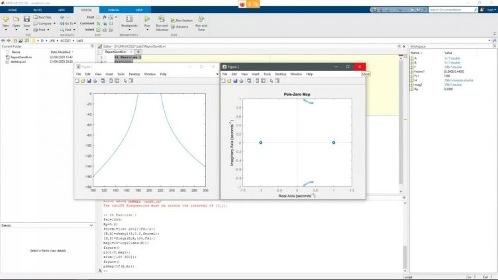498x280 pixels.
Task: Click the Run Section button
Action: point(181,21)
